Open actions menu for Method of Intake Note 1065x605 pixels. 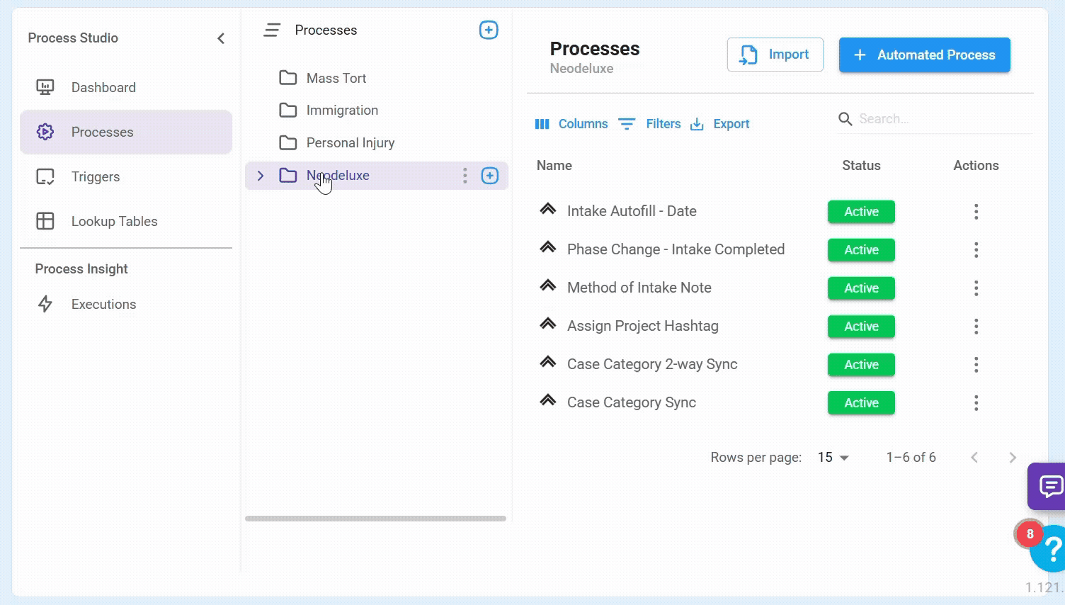976,288
